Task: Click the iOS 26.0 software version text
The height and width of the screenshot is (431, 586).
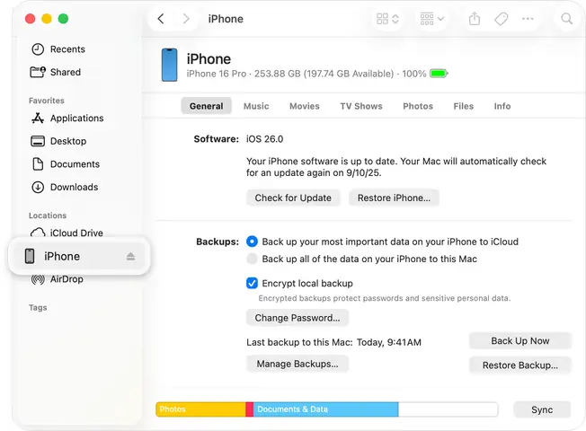Action: (x=264, y=139)
